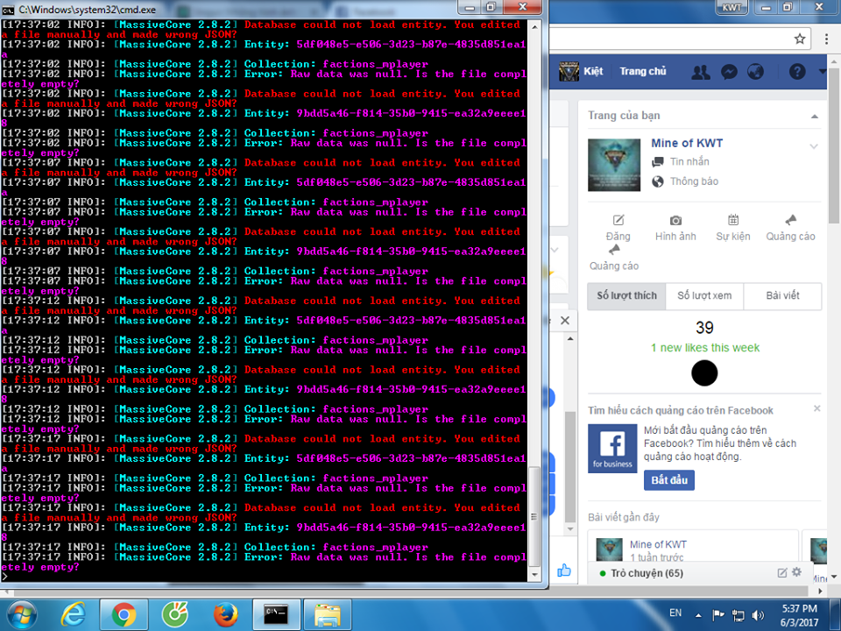Click the cmd scrollbar thumb
This screenshot has width=841, height=631.
pos(534,517)
